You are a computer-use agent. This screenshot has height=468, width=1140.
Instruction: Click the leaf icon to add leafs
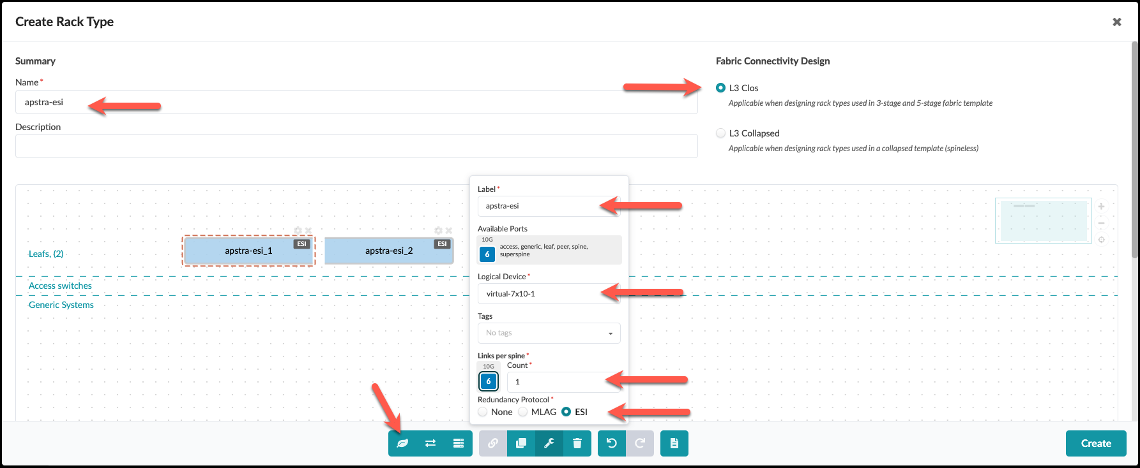tap(402, 444)
